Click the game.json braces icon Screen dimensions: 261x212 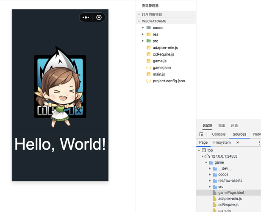click(149, 67)
